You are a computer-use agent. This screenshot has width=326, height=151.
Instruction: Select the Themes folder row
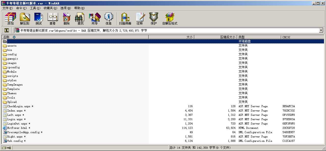[163, 93]
